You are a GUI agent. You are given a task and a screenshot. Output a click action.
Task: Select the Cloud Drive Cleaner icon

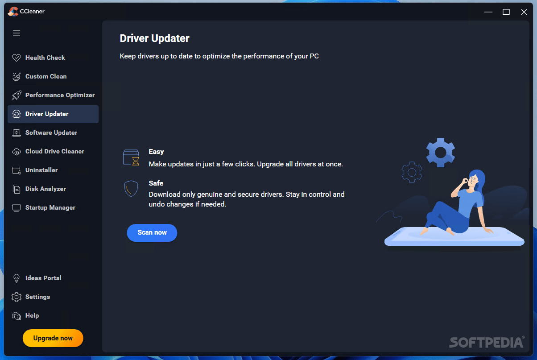pos(17,151)
